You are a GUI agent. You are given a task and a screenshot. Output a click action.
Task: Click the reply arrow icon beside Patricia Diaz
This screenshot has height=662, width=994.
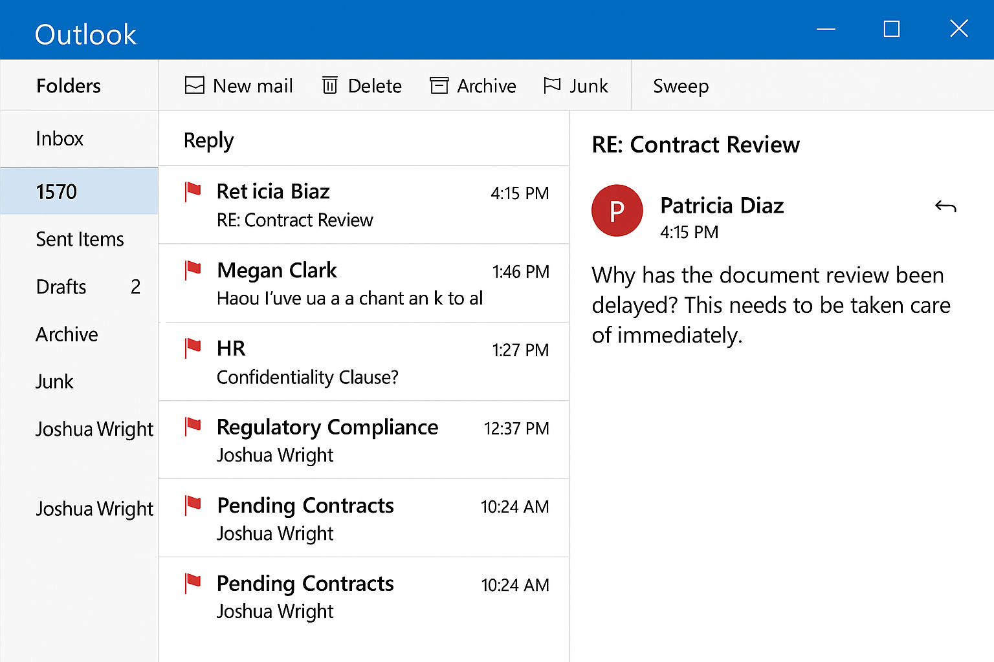(945, 206)
